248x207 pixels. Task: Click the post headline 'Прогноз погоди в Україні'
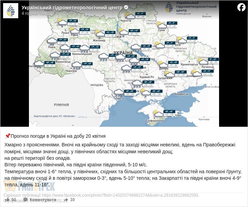(58, 136)
